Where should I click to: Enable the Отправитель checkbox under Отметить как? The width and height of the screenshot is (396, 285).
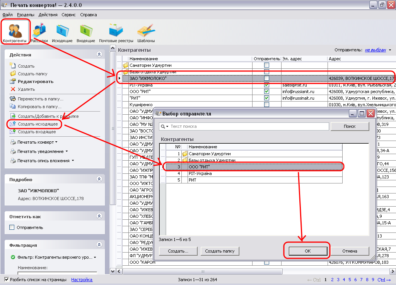click(x=12, y=227)
